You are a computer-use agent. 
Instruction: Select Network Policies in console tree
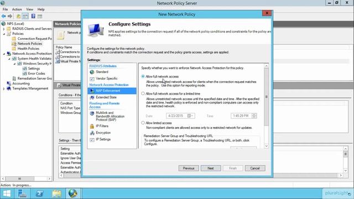click(29, 44)
